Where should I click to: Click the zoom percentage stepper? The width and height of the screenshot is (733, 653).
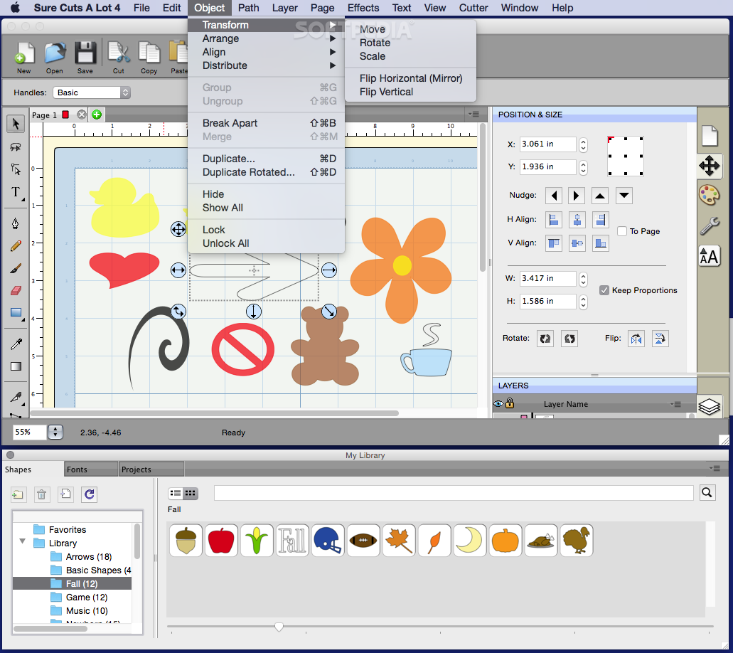click(x=55, y=432)
